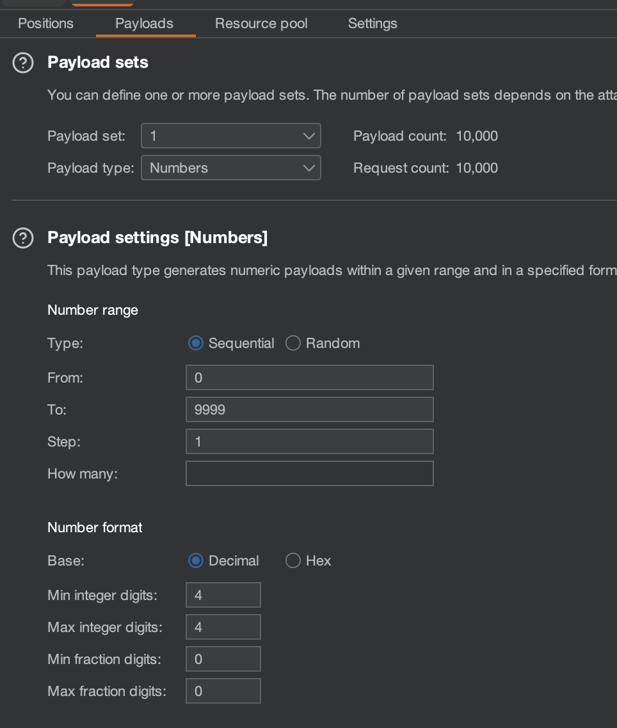Image resolution: width=617 pixels, height=728 pixels.
Task: Select the Payloads tab
Action: pyautogui.click(x=144, y=24)
